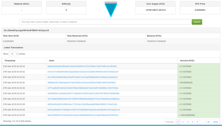
Task: Click the Total Sent (XVG) header
Action: click(11, 36)
